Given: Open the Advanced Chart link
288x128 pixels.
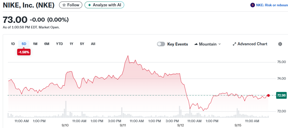Looking at the screenshot, I should click(250, 44).
